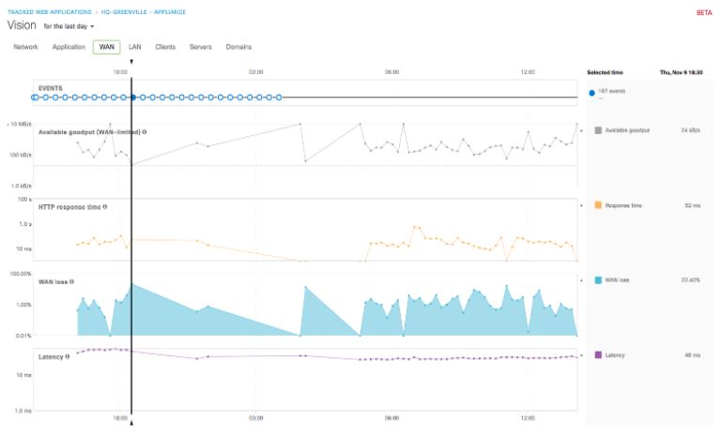Select the LAN tab
The width and height of the screenshot is (721, 436).
pos(134,47)
